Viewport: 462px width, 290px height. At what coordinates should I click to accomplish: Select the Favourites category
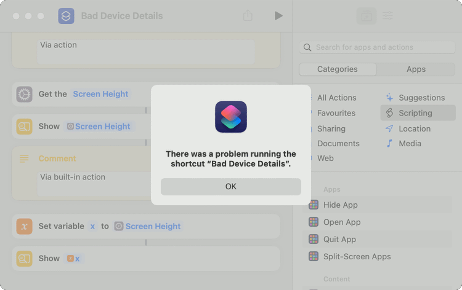(x=336, y=113)
